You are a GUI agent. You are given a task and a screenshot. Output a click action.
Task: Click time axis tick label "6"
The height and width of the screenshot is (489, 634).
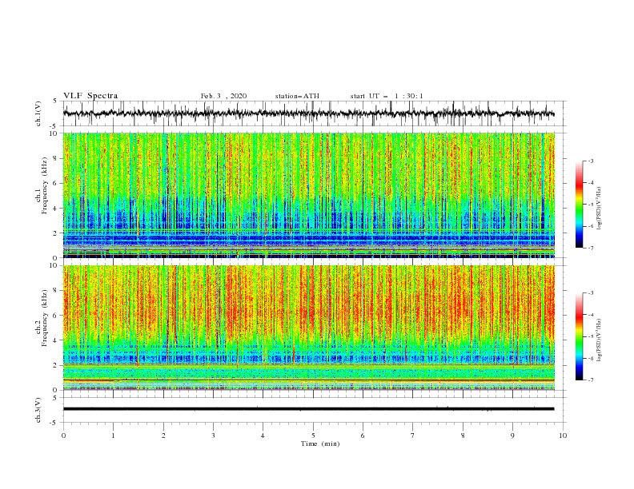[x=363, y=435]
